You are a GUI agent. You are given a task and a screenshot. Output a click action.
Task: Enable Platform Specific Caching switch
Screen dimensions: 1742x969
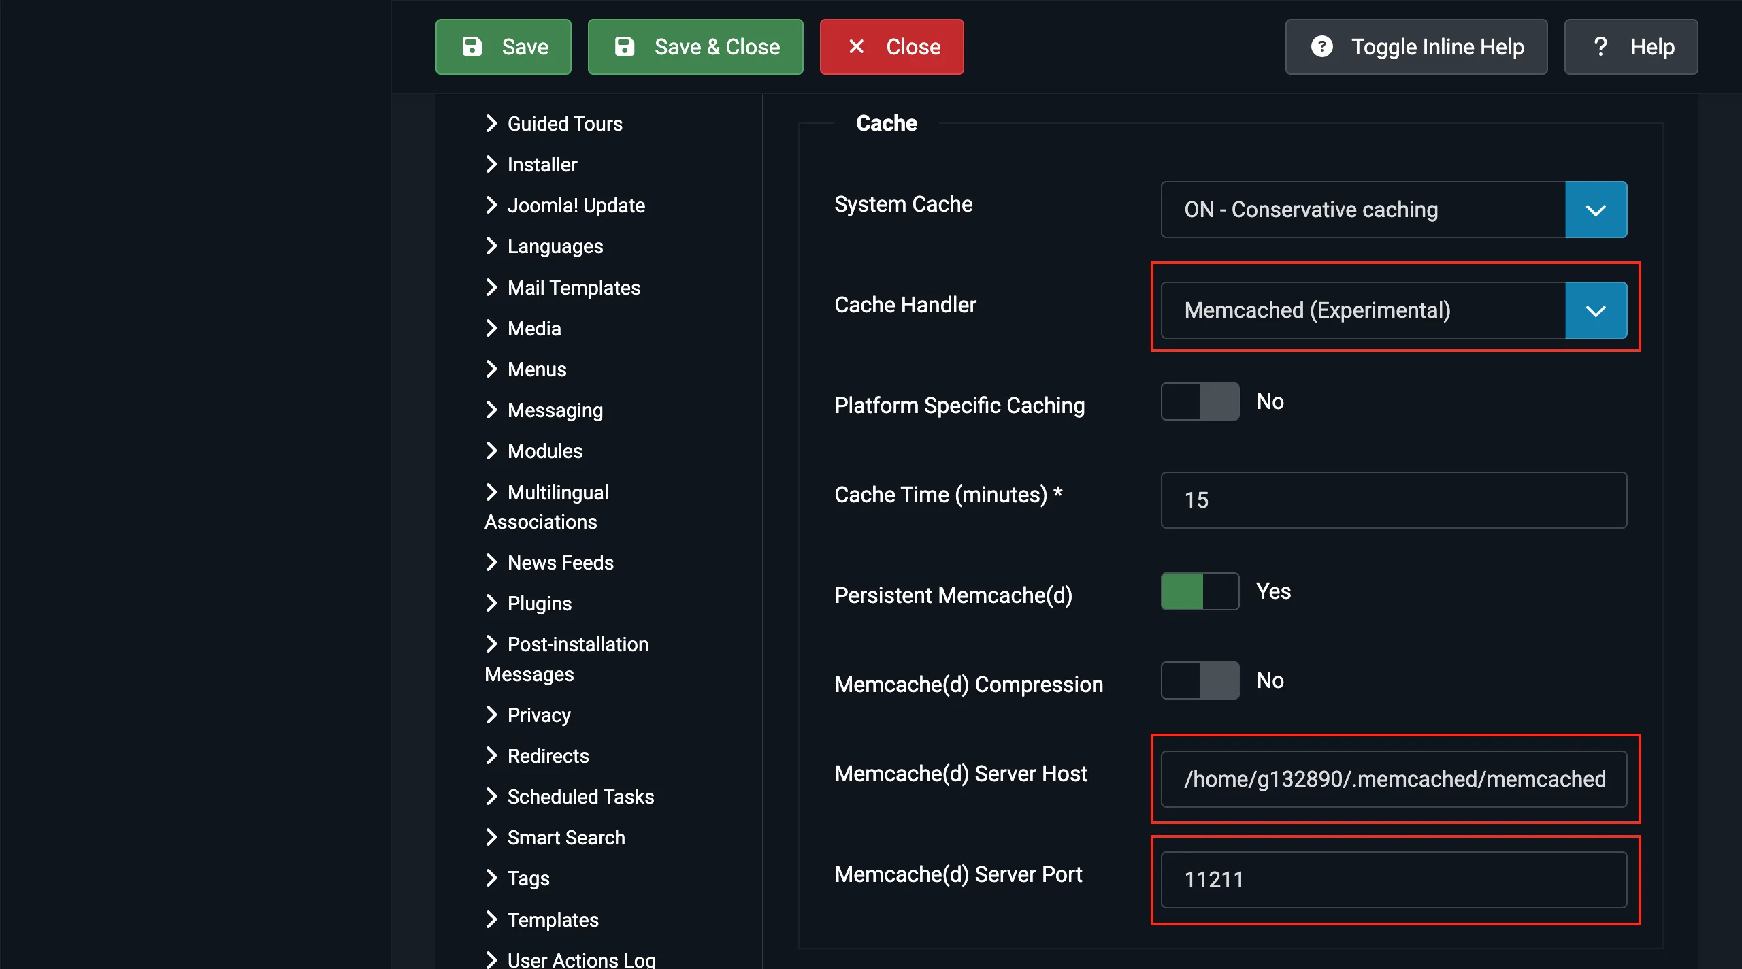pos(1200,401)
